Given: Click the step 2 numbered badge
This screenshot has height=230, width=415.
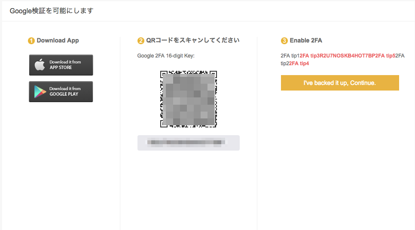Looking at the screenshot, I should tap(141, 41).
